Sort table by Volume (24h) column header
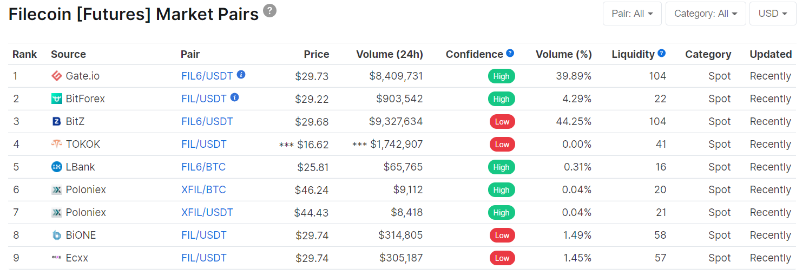Screen dimensions: 809x275 (389, 54)
